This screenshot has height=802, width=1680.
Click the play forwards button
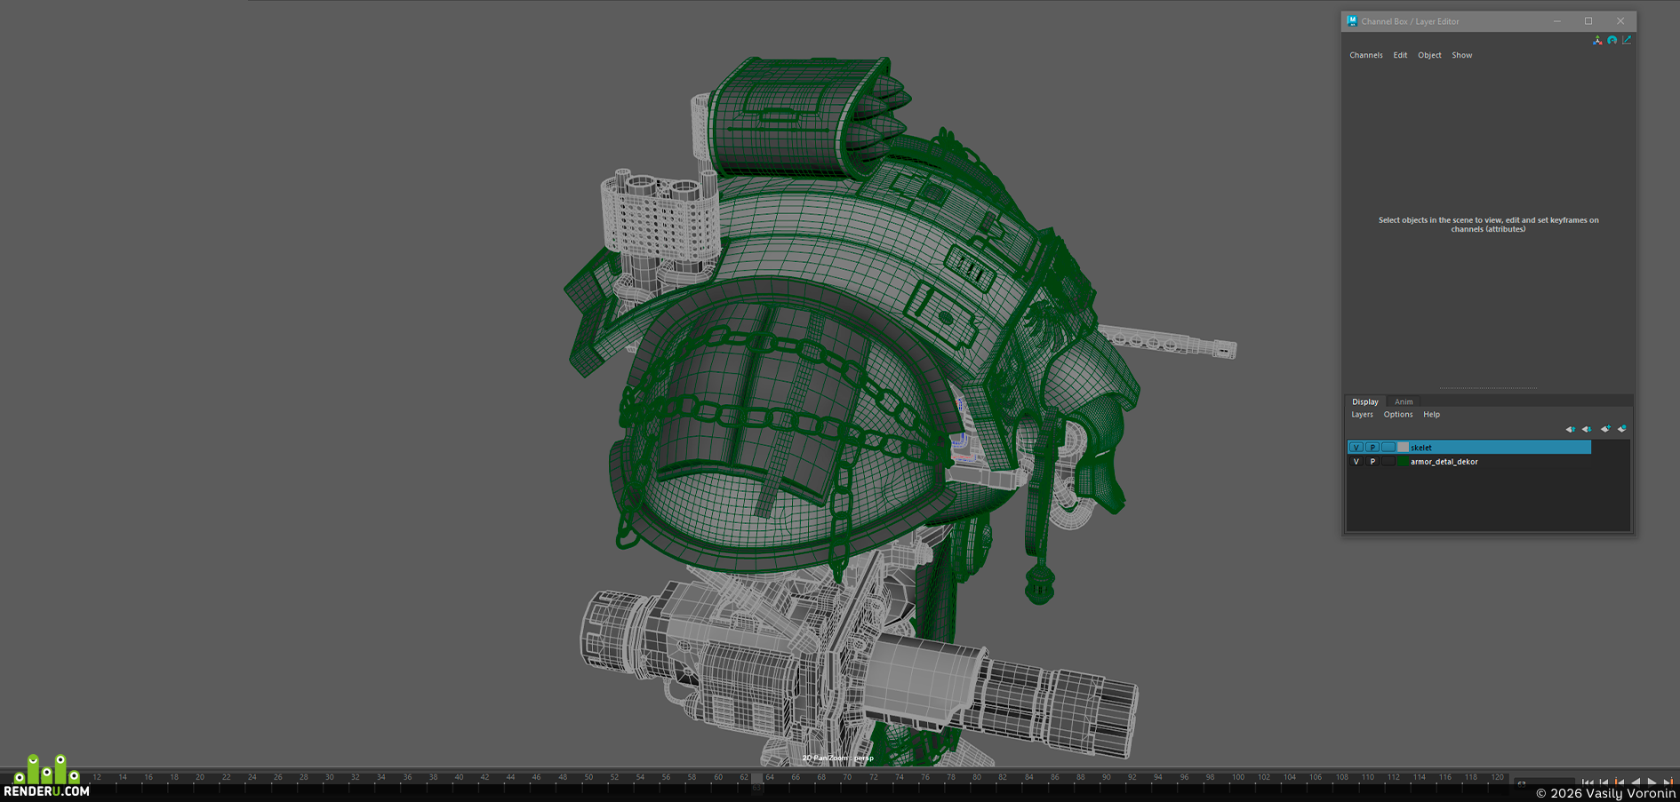click(x=1652, y=782)
